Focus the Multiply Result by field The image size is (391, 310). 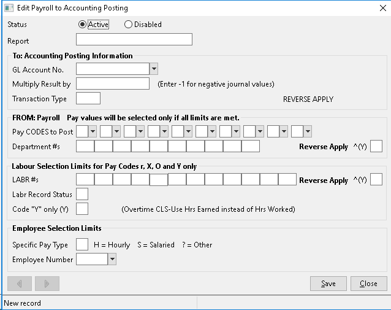click(x=113, y=83)
